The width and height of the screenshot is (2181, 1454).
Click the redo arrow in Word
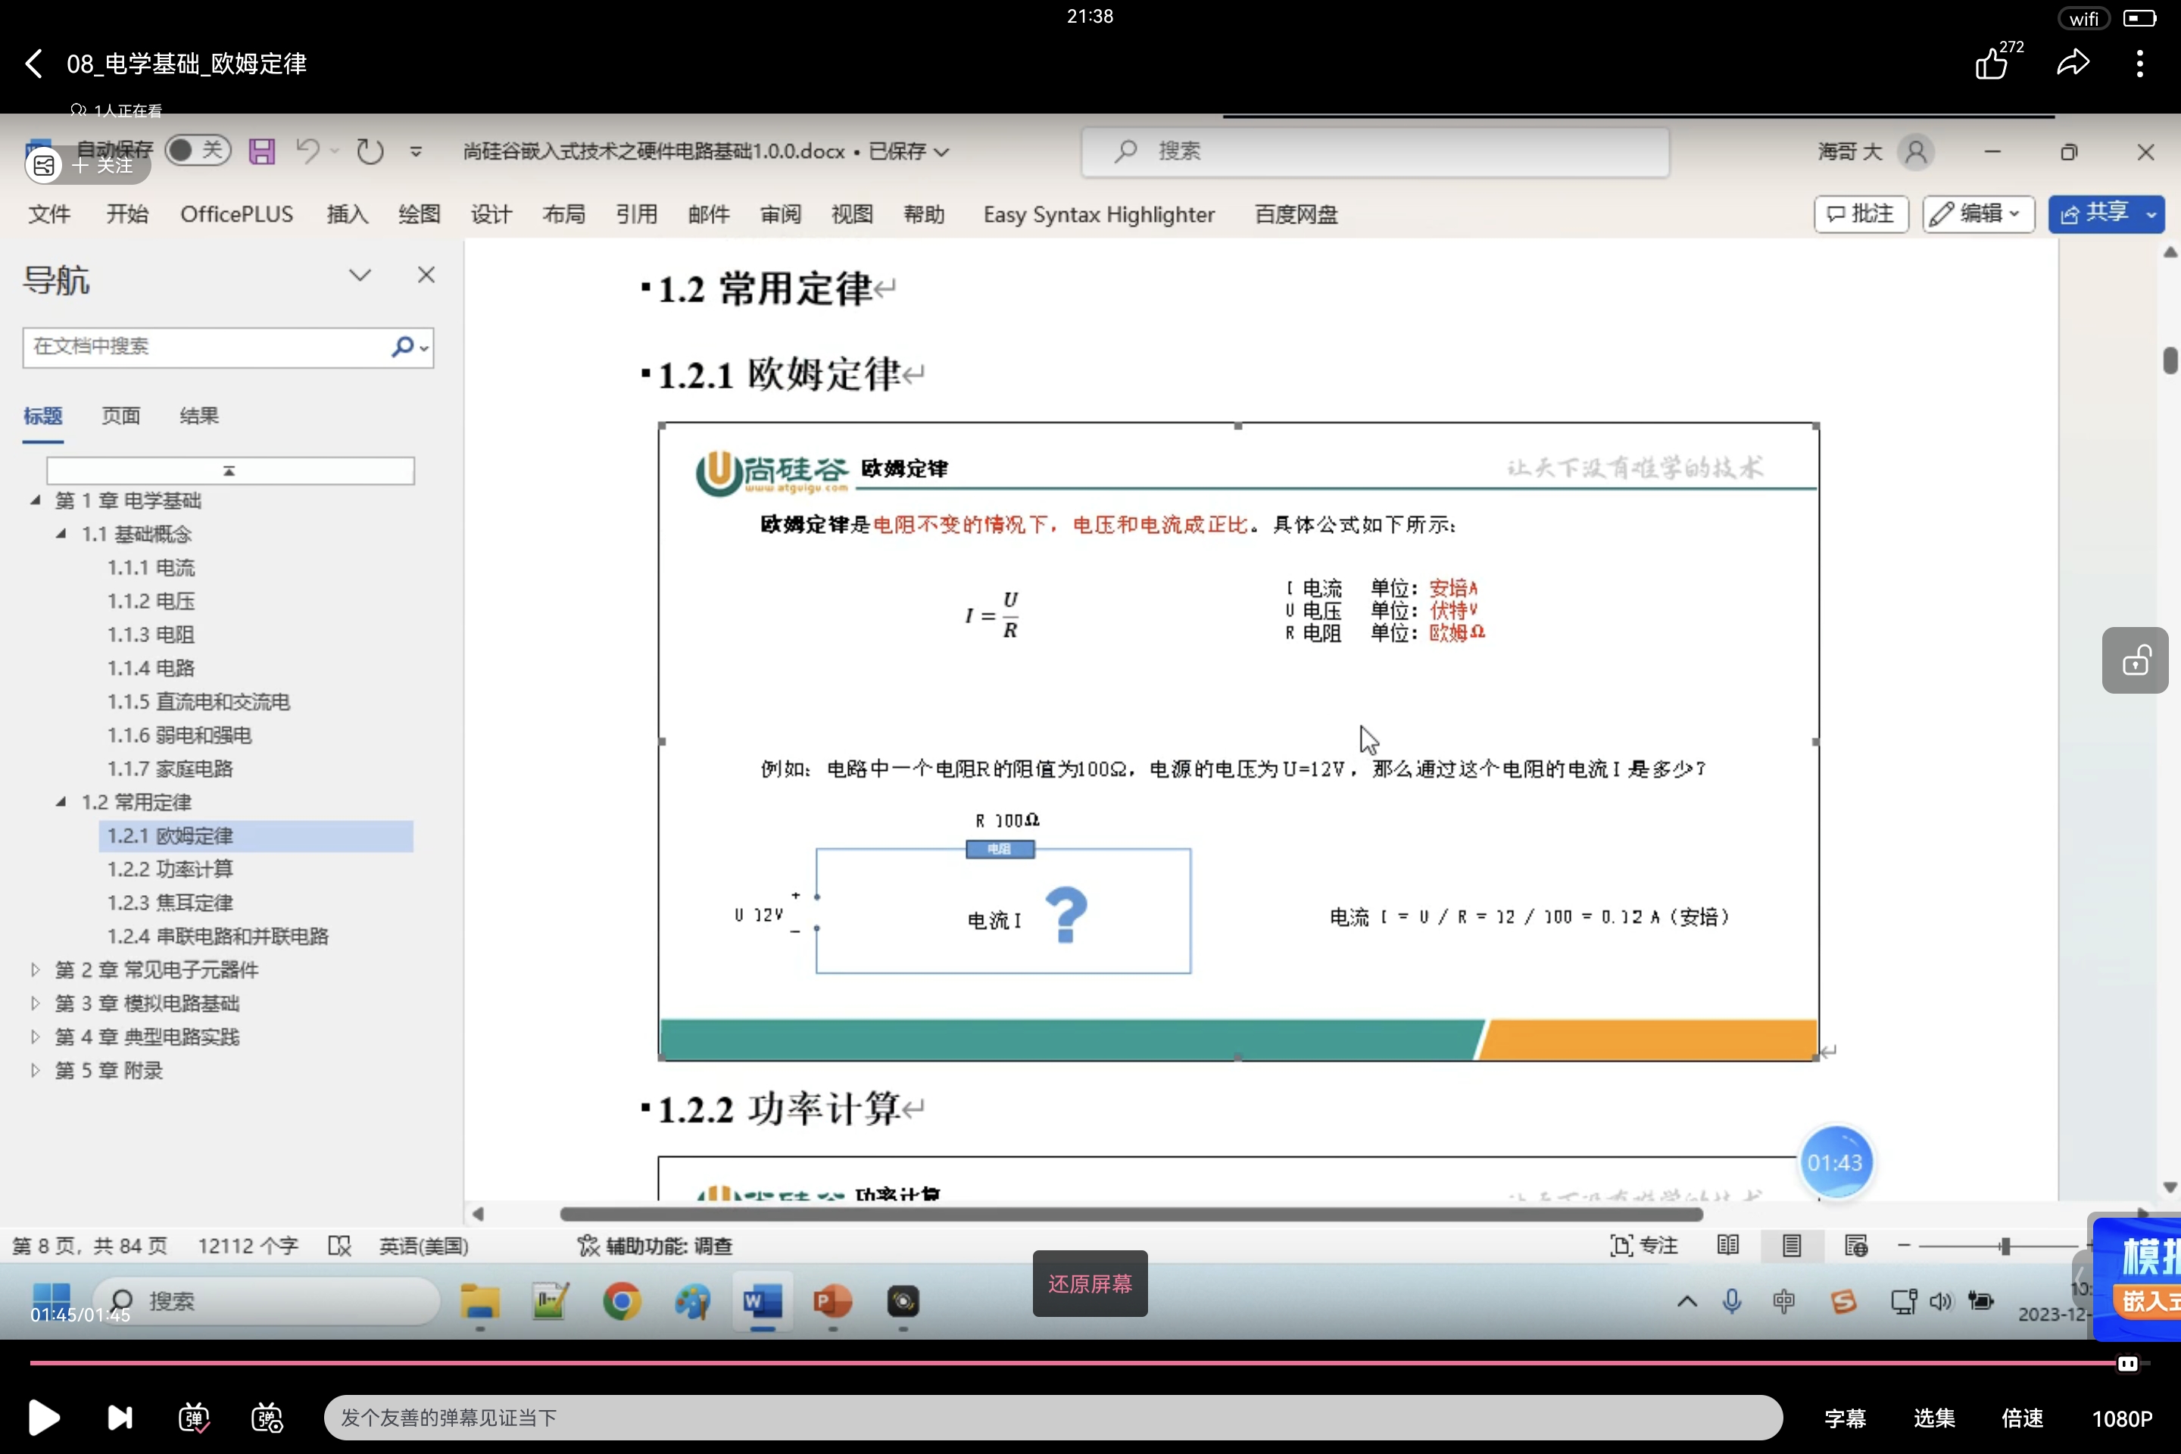(x=369, y=151)
